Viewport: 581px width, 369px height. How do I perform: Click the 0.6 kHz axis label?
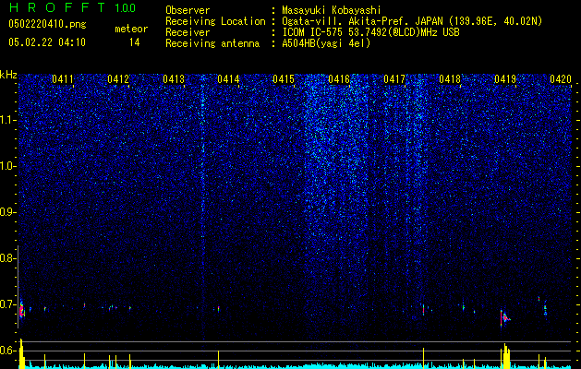click(x=7, y=351)
